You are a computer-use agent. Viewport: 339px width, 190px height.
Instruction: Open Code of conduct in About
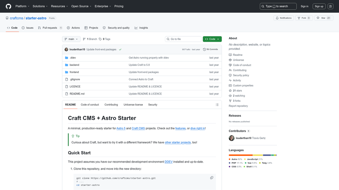click(x=240, y=65)
